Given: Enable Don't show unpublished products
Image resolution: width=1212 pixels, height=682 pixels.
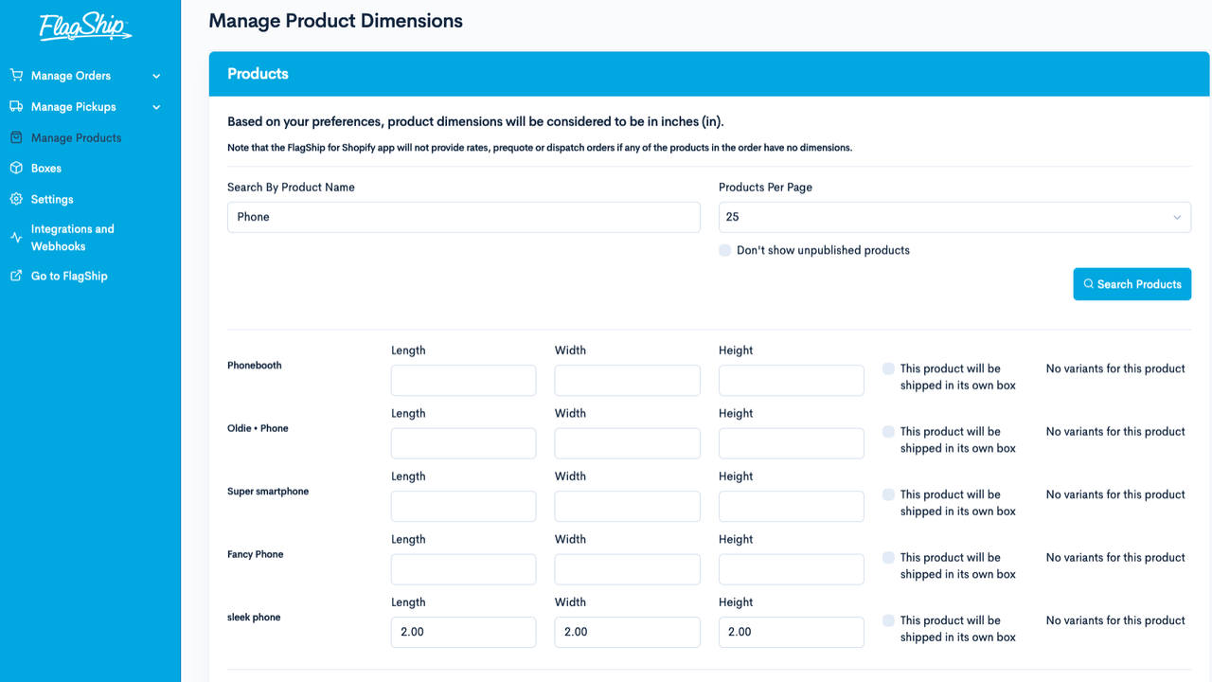Looking at the screenshot, I should tap(724, 250).
